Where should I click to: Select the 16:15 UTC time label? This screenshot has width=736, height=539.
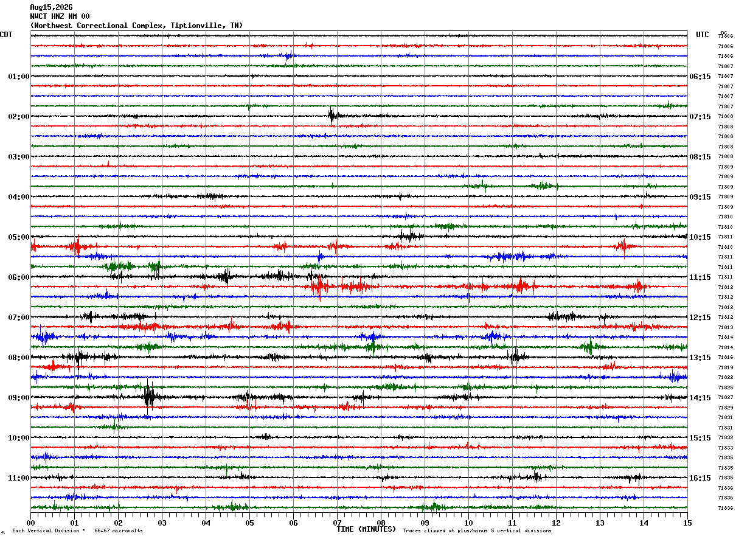(x=700, y=478)
